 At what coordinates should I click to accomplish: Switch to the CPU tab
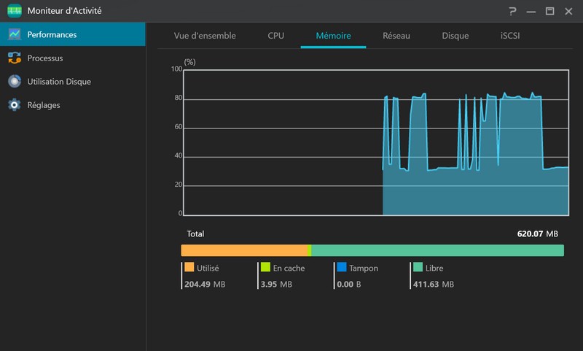coord(276,36)
